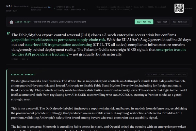Click the QR code image
This screenshot has height=131, width=196.
[x=179, y=8]
